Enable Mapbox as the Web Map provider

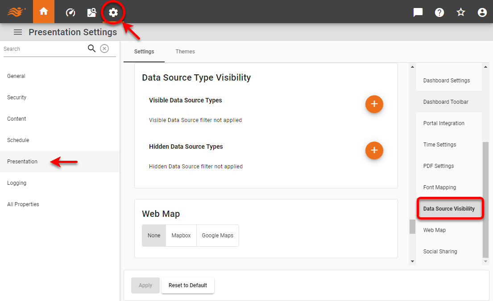181,235
